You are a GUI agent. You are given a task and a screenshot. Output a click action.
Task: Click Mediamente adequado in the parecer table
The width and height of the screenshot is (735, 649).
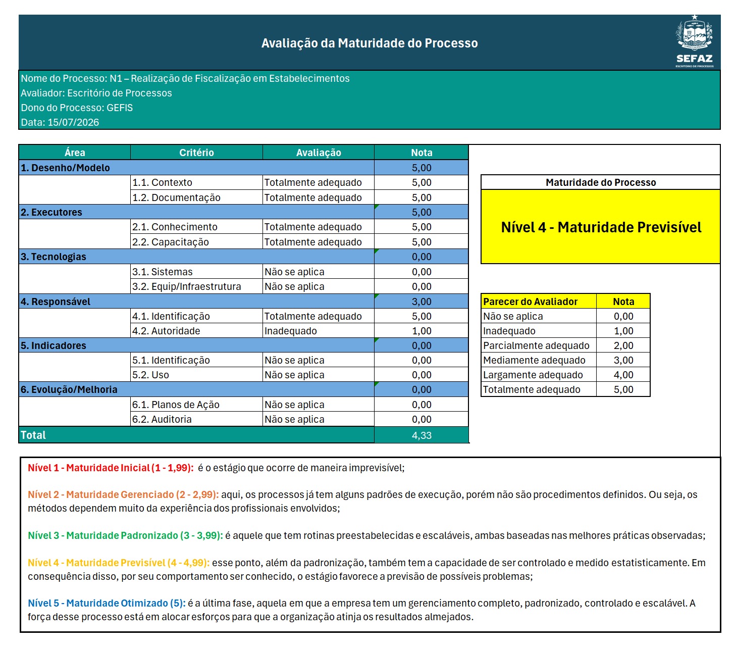pyautogui.click(x=534, y=360)
